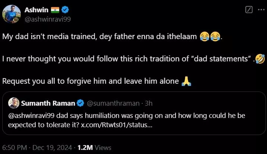This screenshot has height=154, width=267.
Task: Click Sumanth Raman's avatar in quoted post
Action: tap(13, 103)
